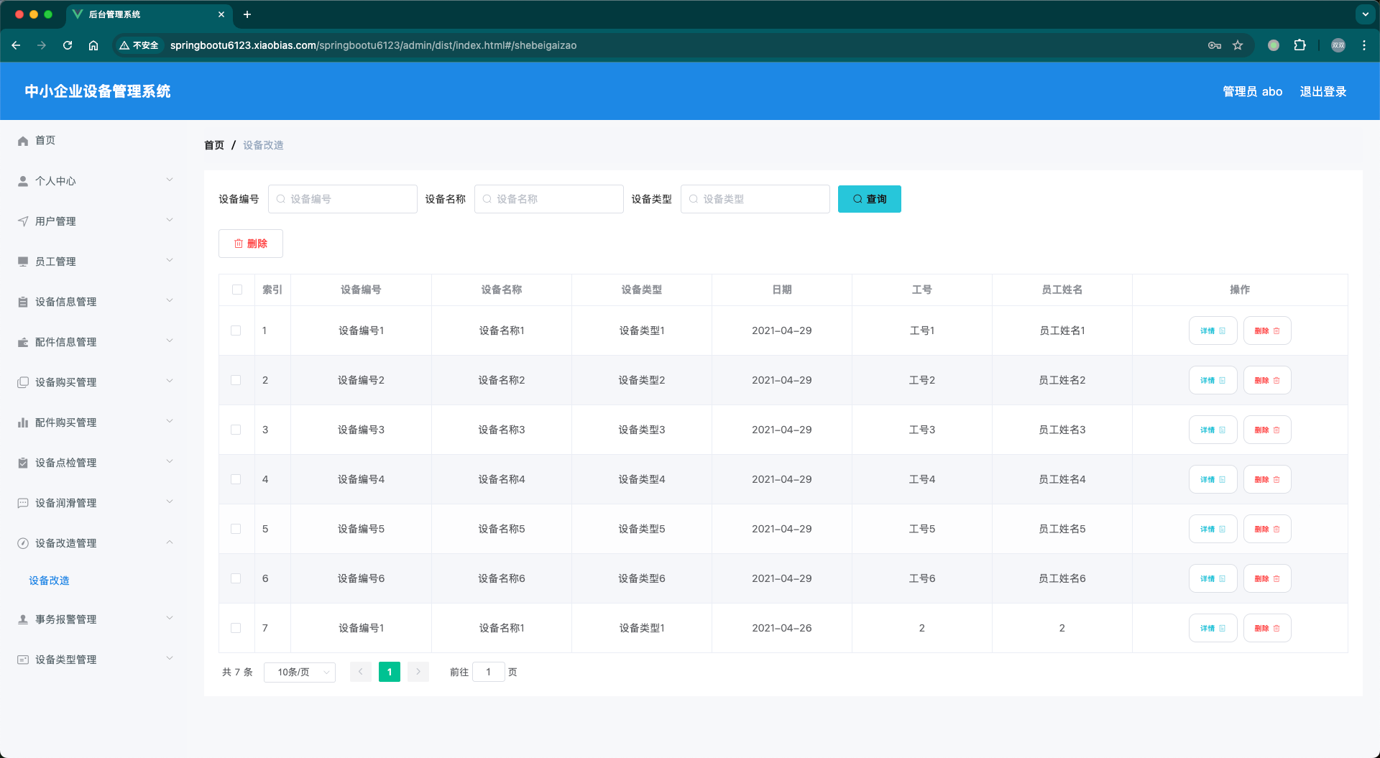This screenshot has width=1380, height=758.
Task: Open the 设备润滑管理 menu entry
Action: pyautogui.click(x=93, y=503)
